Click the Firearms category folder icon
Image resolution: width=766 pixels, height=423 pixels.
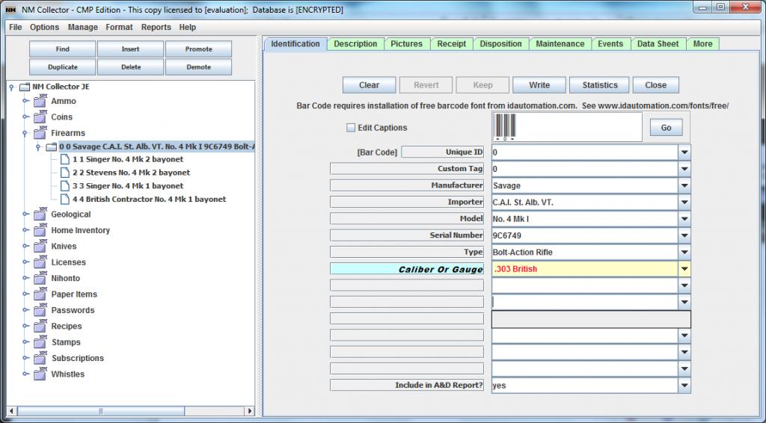40,133
